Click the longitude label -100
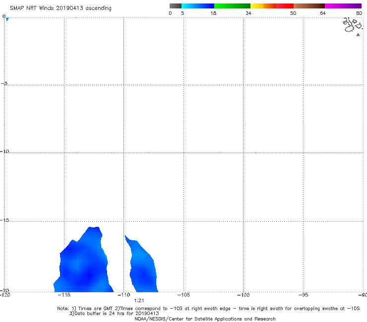Image resolution: width=367 pixels, height=322 pixels. [x=244, y=295]
